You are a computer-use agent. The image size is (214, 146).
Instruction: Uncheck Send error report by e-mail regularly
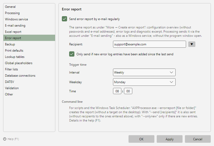(64, 19)
